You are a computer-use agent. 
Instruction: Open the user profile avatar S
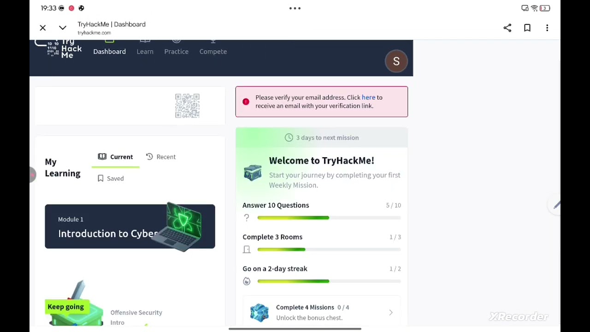click(x=396, y=61)
